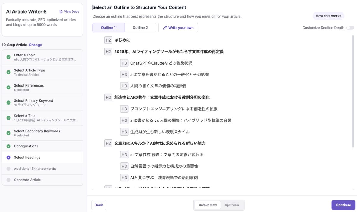Select heading 2025年、AIライティングツールがもたらす文章作成の再定義
The width and height of the screenshot is (357, 212).
click(169, 51)
